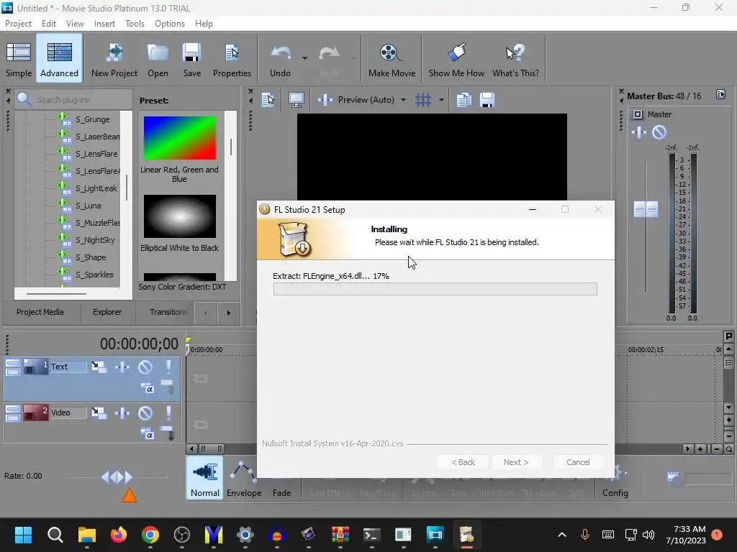The height and width of the screenshot is (552, 737).
Task: Select Elliptical White to Black preset
Action: (179, 224)
